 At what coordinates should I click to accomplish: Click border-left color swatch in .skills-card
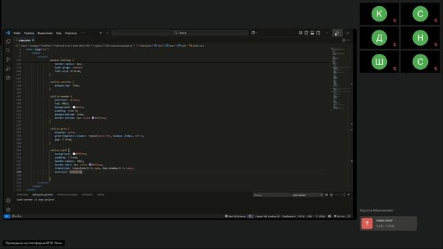click(90, 165)
